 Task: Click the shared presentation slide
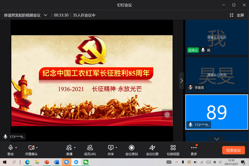pos(92,81)
